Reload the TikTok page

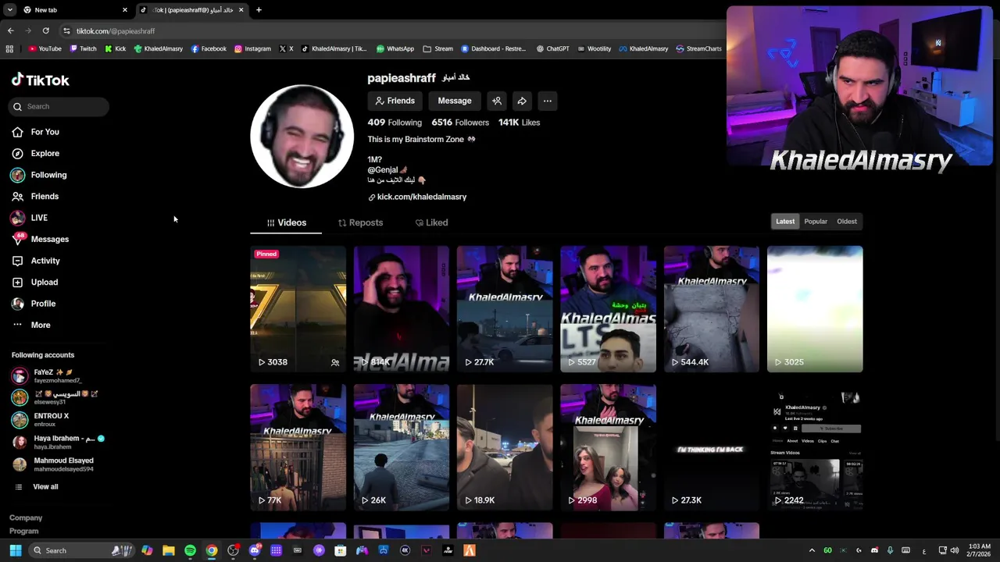coord(46,31)
